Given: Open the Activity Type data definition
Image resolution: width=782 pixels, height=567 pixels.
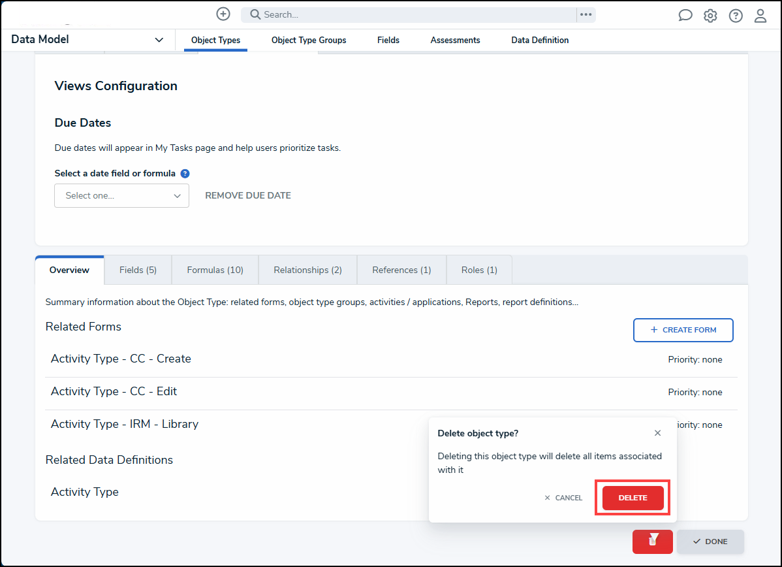Looking at the screenshot, I should point(85,492).
